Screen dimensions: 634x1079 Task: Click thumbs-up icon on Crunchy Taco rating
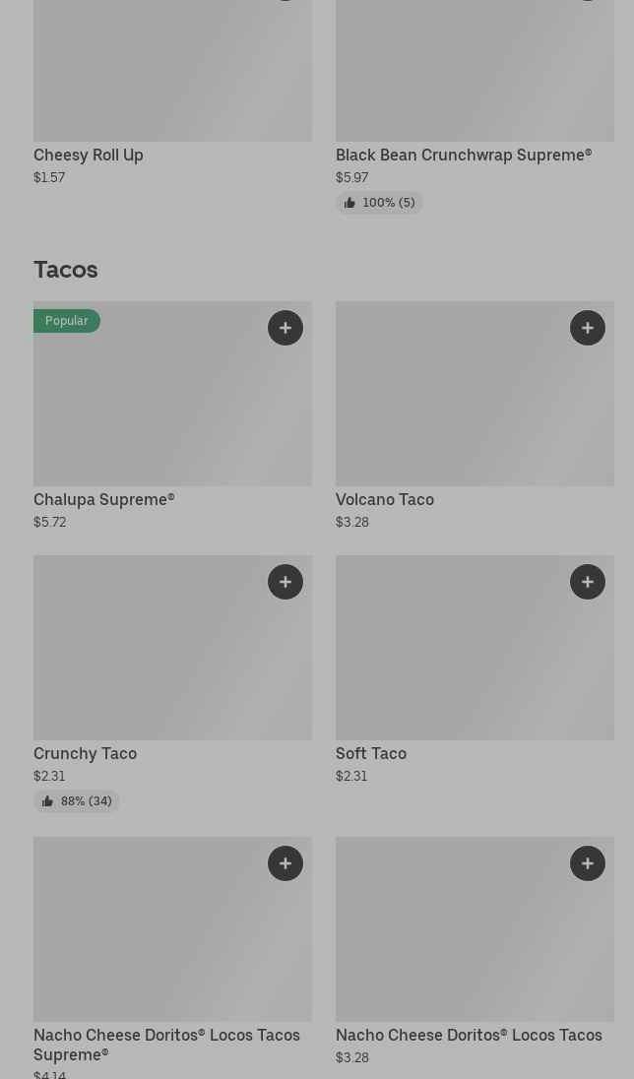point(47,801)
